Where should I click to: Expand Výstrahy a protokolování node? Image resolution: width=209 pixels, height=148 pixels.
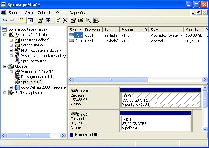point(11,56)
